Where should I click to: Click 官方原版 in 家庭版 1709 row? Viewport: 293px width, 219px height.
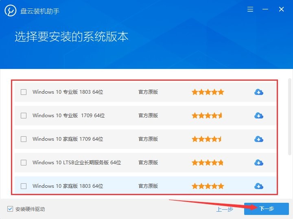click(148, 139)
